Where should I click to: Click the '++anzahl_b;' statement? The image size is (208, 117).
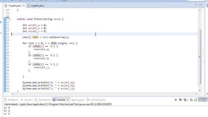click(x=42, y=58)
